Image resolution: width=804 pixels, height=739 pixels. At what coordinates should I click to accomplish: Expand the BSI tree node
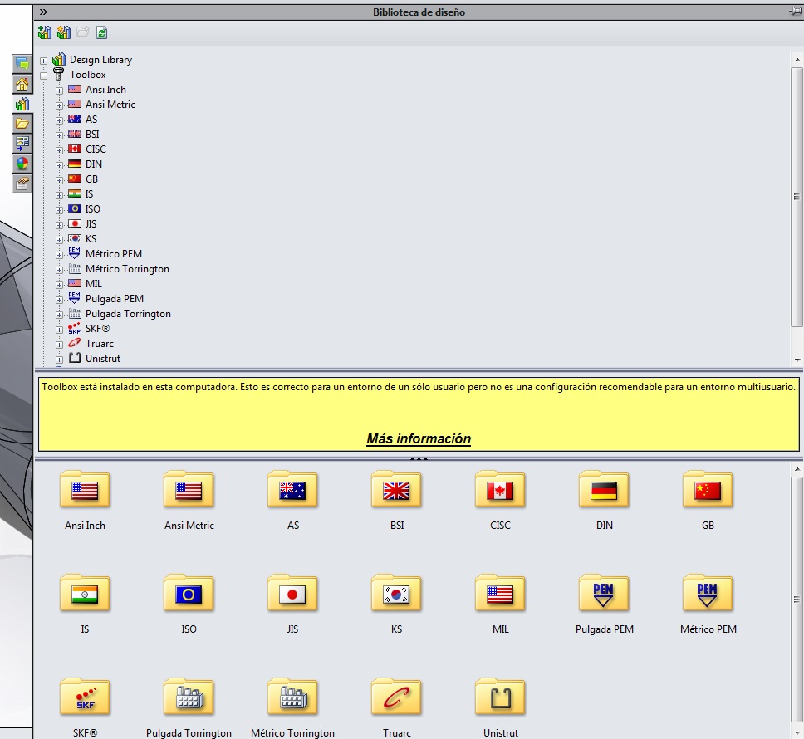59,135
